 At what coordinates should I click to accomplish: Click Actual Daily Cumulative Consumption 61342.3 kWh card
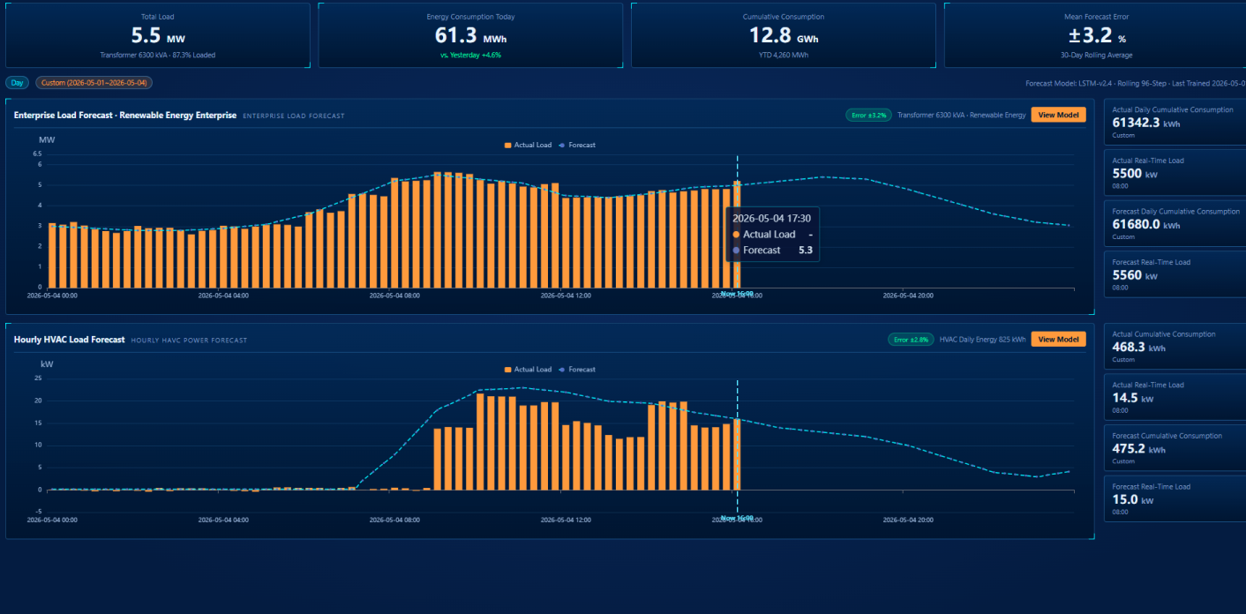coord(1175,122)
